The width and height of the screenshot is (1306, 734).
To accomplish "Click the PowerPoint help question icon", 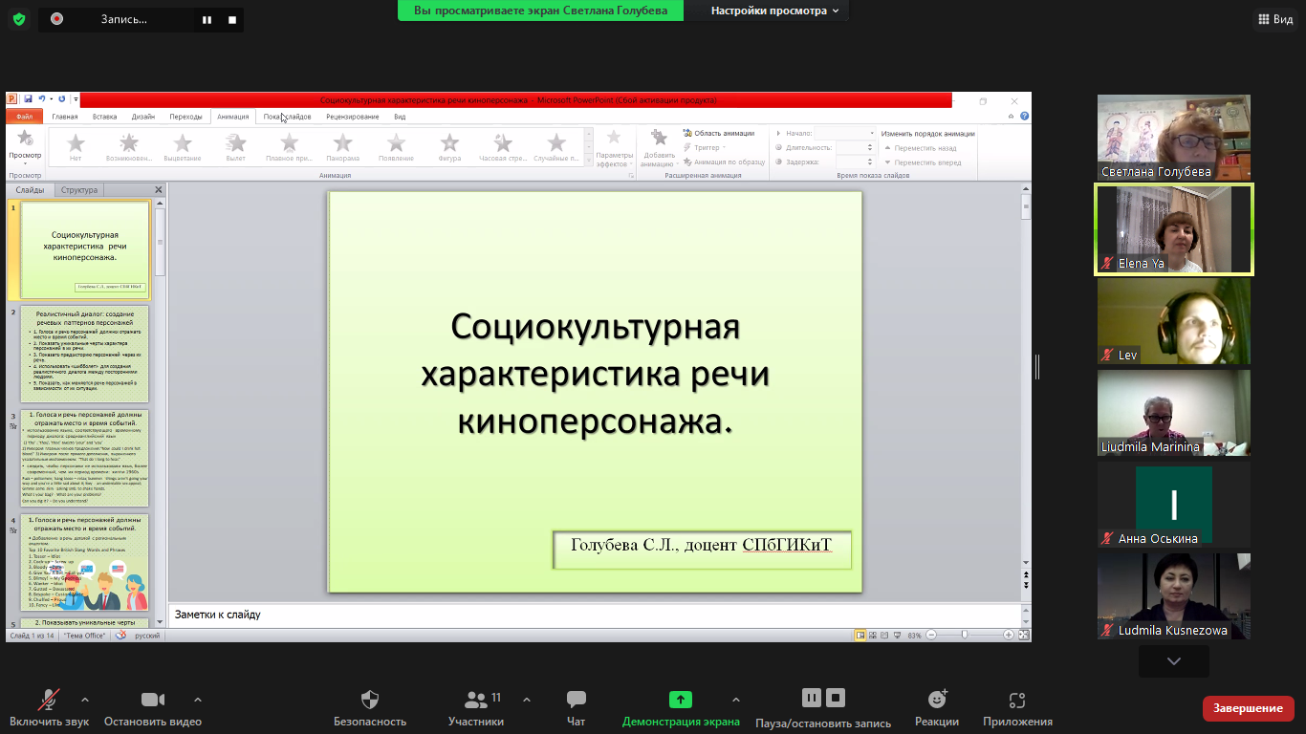I will [1024, 117].
